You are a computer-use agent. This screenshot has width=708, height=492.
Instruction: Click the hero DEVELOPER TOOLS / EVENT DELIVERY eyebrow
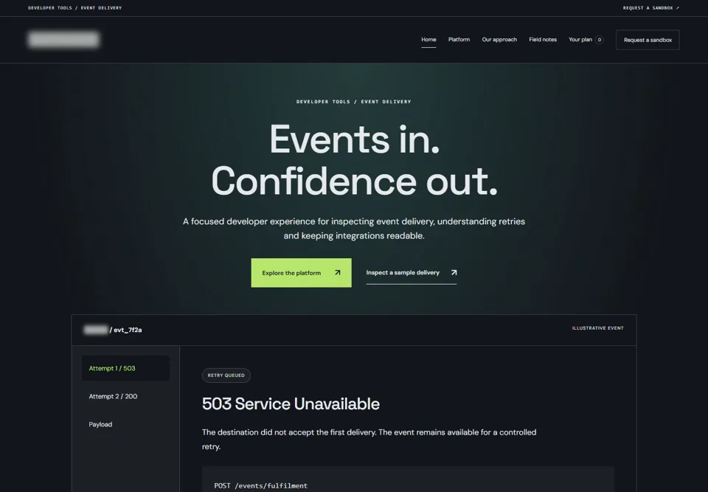click(354, 102)
